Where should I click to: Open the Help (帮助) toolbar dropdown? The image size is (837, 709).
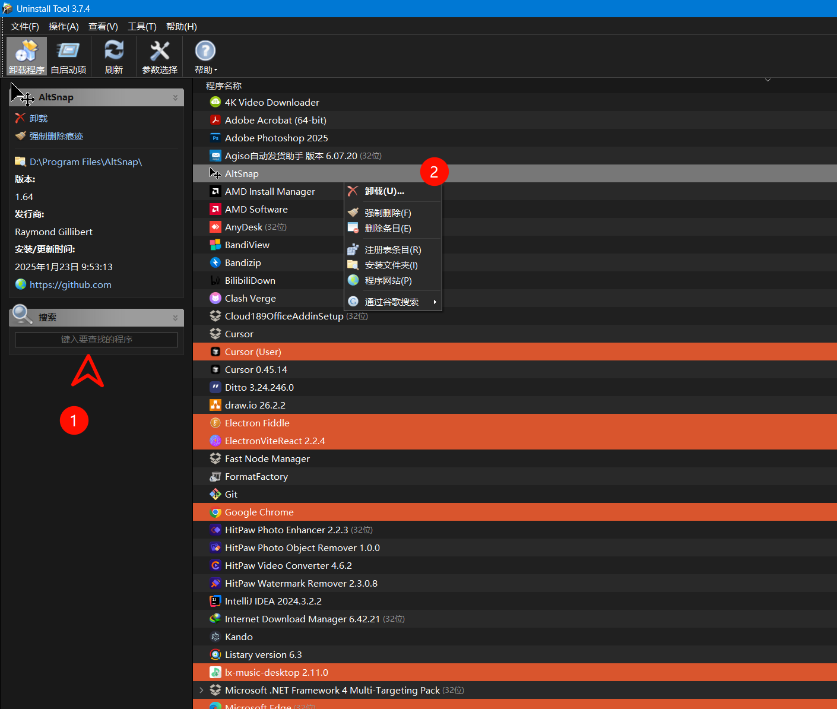205,56
